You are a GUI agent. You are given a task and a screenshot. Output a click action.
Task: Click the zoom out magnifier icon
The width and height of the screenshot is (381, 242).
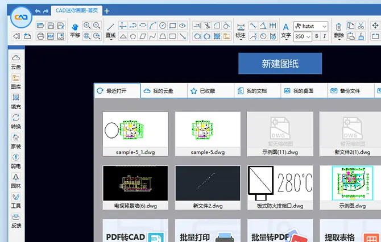tap(97, 25)
